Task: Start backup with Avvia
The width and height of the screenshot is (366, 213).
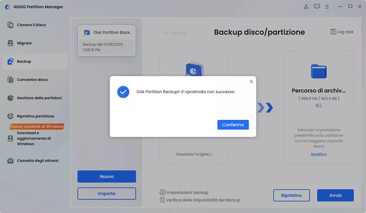Action: coord(335,195)
